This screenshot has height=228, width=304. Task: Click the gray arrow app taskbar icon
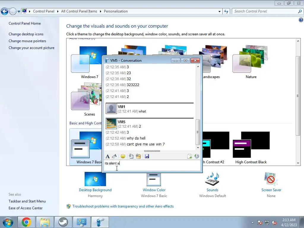pyautogui.click(x=63, y=222)
